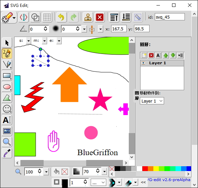This screenshot has width=198, height=188.
Task: Open the SVG source editor icon
Action: pyautogui.click(x=24, y=17)
